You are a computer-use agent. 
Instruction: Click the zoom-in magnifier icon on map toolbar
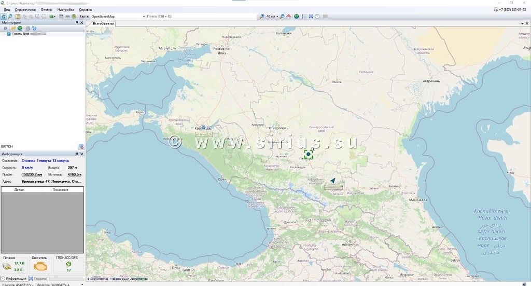262,17
